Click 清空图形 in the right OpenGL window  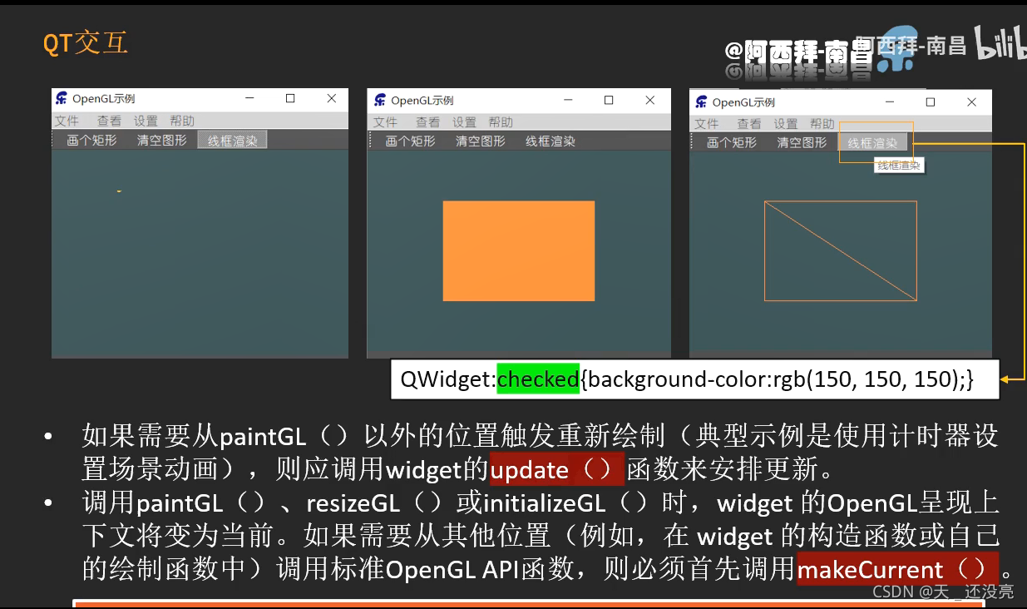[802, 142]
